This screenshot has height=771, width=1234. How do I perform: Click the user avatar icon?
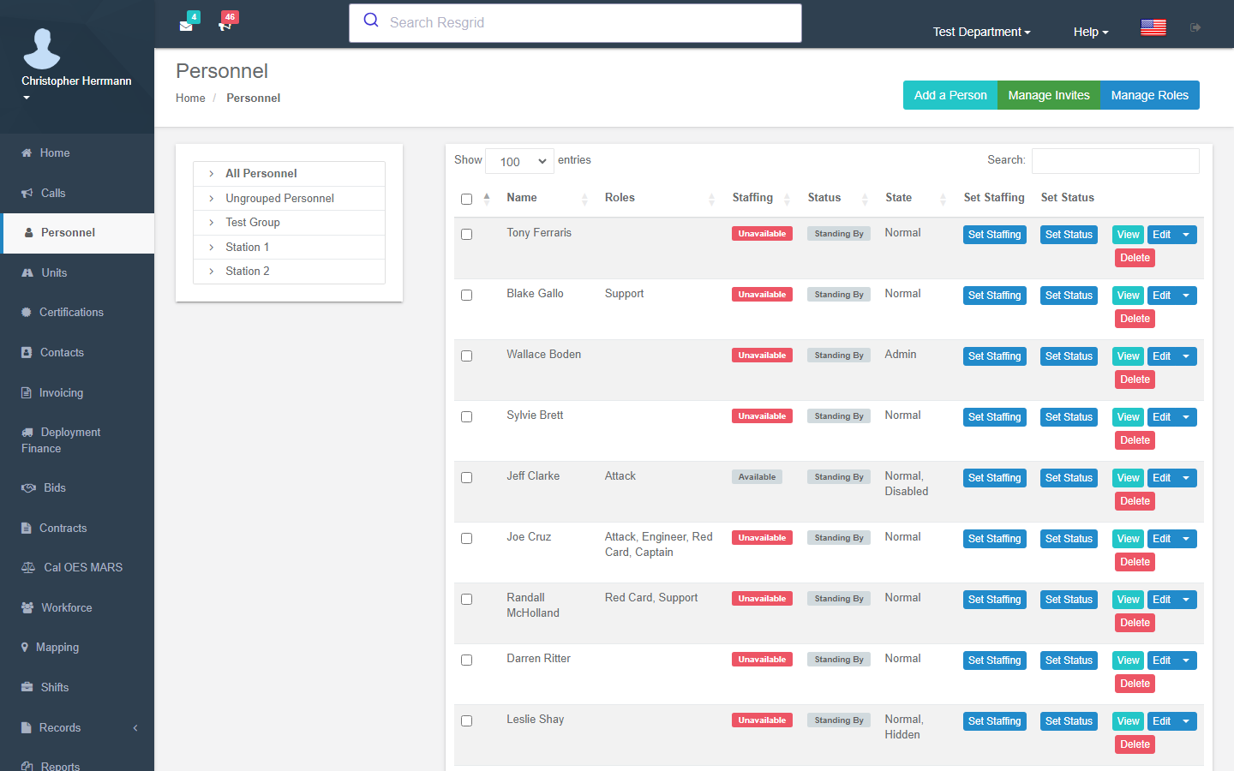(42, 48)
